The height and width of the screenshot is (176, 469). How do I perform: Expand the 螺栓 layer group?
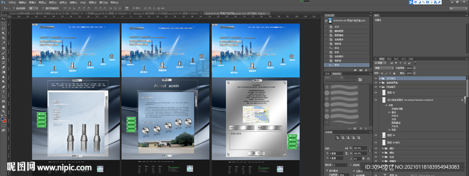383,153
